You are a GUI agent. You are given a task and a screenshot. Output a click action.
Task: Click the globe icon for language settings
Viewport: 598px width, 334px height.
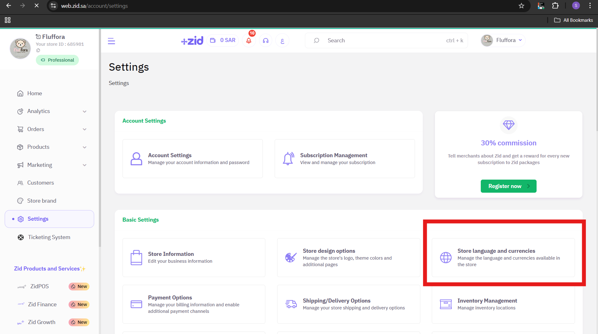(x=446, y=257)
